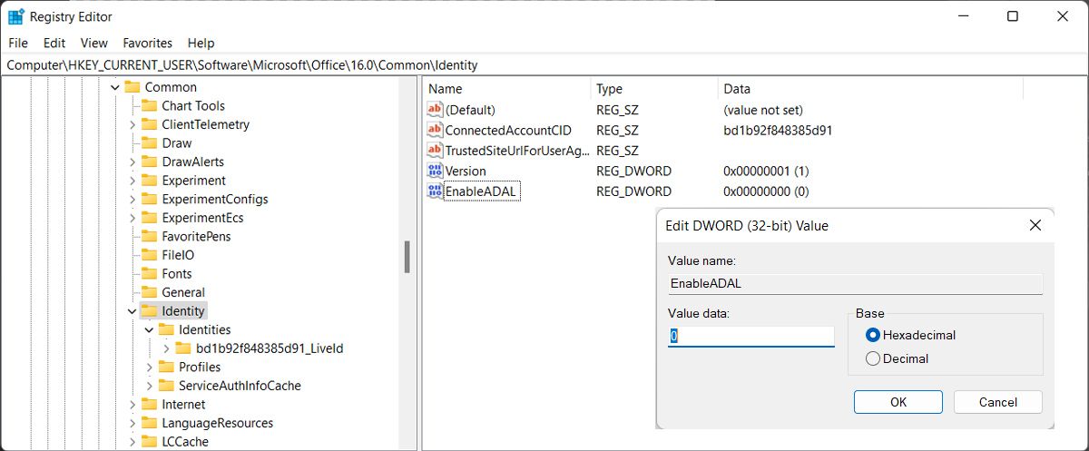The width and height of the screenshot is (1089, 451).
Task: Click the ServiceAuthInfoCache folder icon
Action: (x=166, y=386)
